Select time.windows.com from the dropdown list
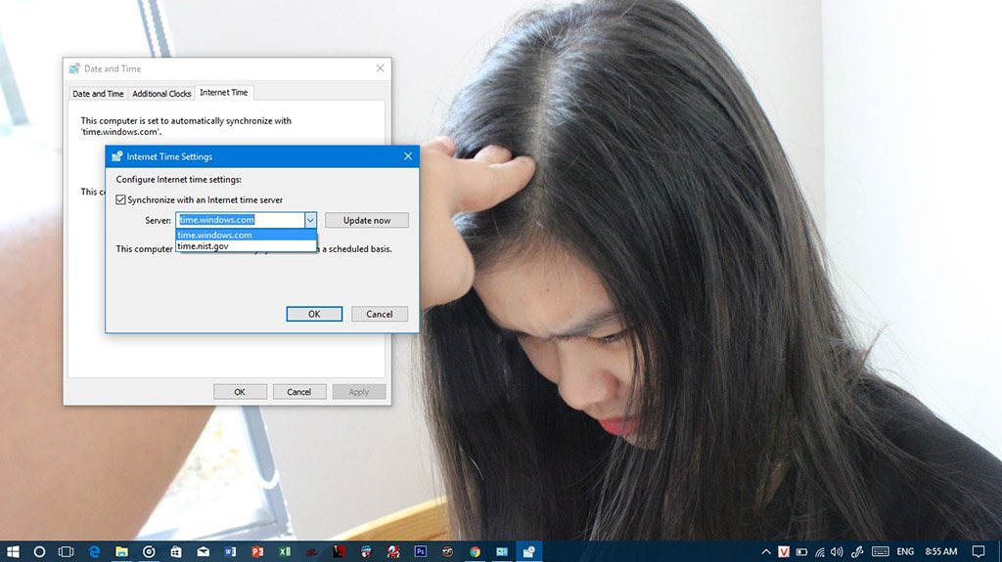Image resolution: width=1002 pixels, height=562 pixels. 246,235
